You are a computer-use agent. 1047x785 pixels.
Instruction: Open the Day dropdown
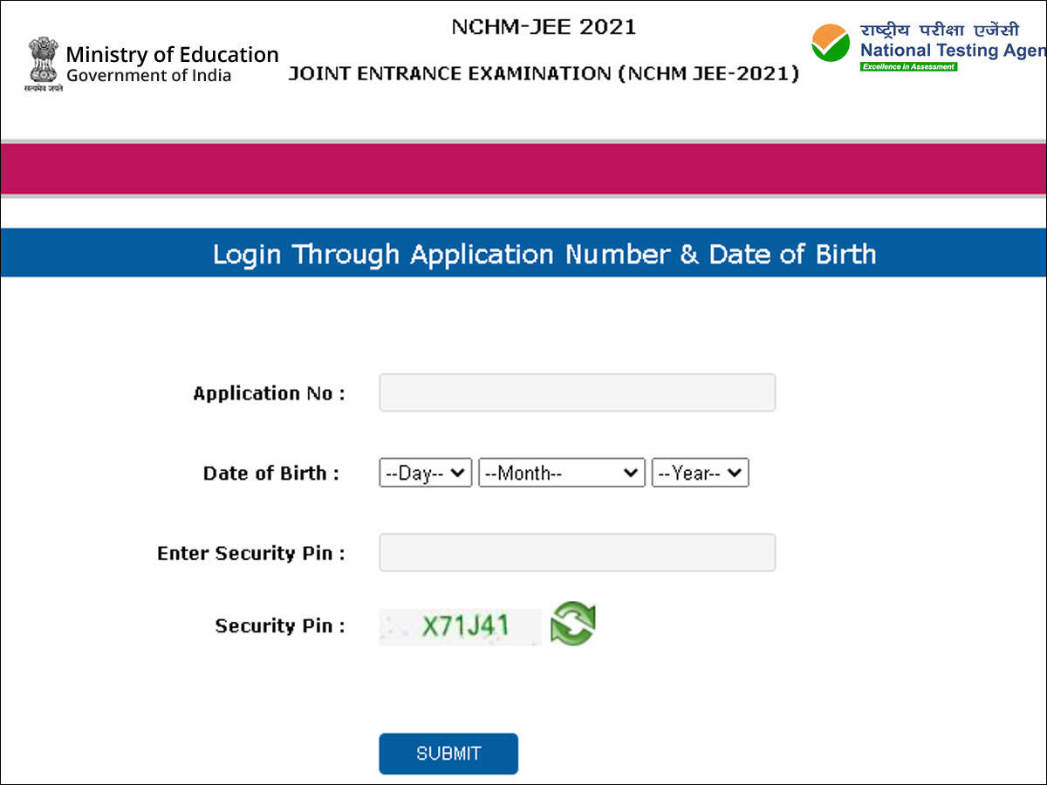point(426,473)
